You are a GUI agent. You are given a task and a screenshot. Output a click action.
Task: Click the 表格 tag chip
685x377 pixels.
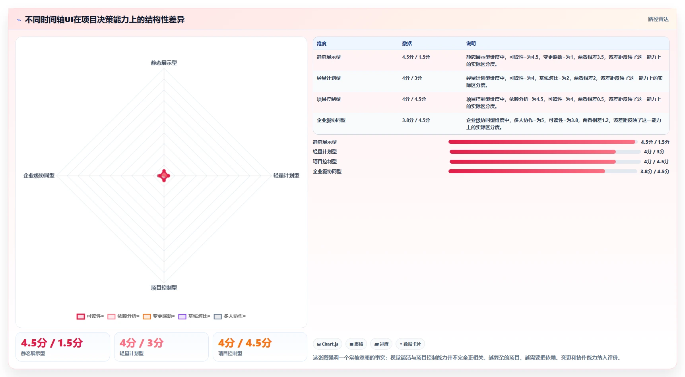pyautogui.click(x=356, y=344)
